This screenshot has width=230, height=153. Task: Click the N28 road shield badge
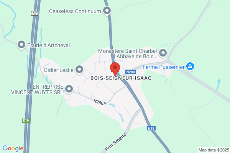click(151, 129)
